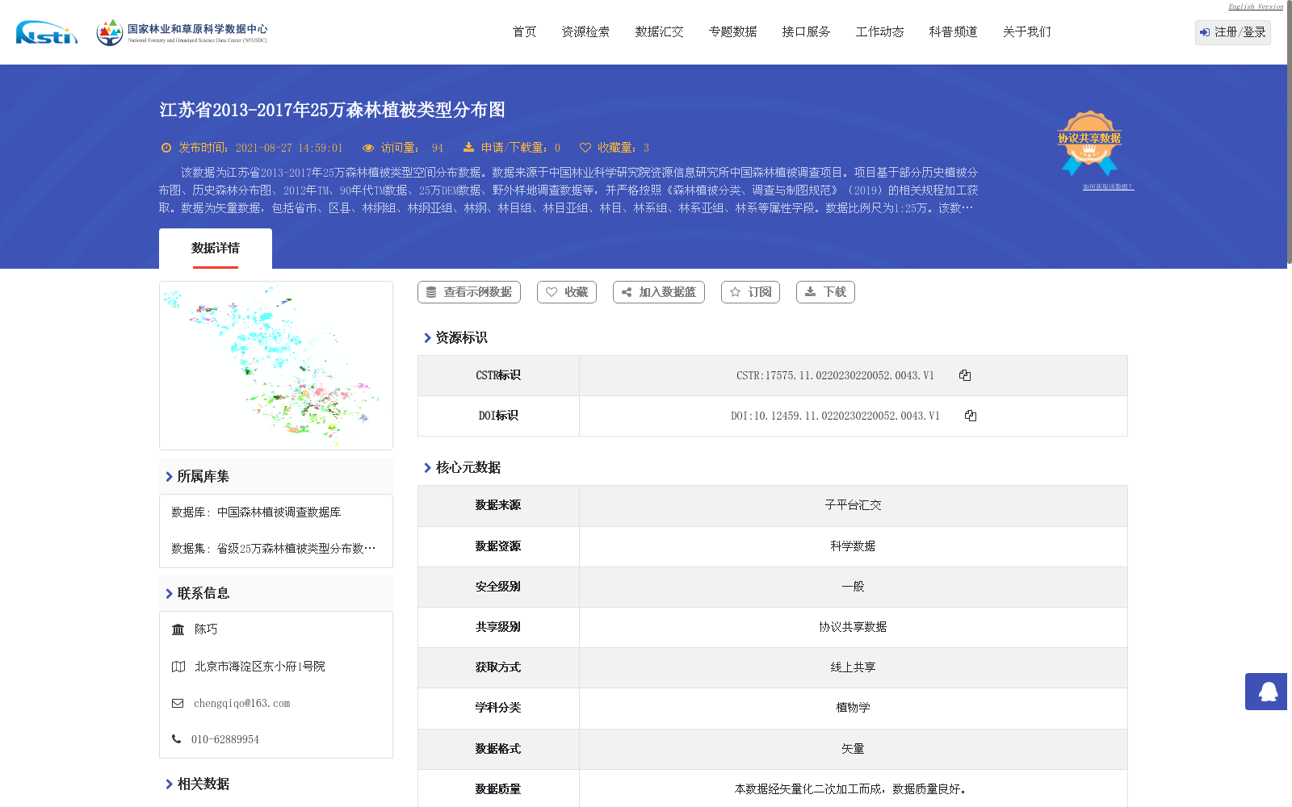Open 数据汇交 menu
Viewport: 1292px width, 807px height.
(660, 32)
